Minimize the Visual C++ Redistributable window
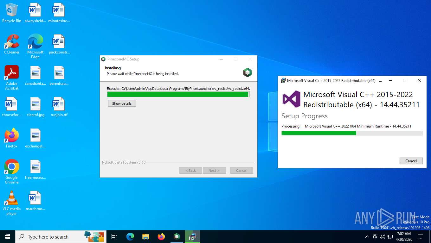Viewport: 431px width, 243px height. tap(390, 81)
